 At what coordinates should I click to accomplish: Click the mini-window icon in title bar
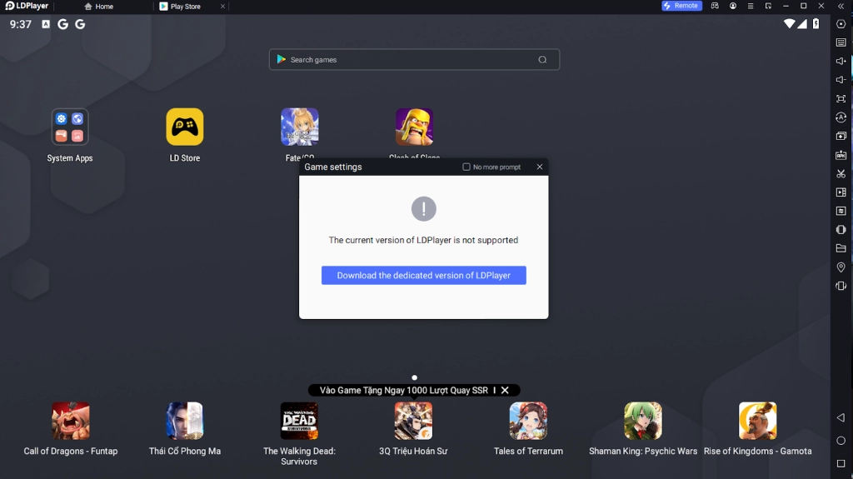768,6
